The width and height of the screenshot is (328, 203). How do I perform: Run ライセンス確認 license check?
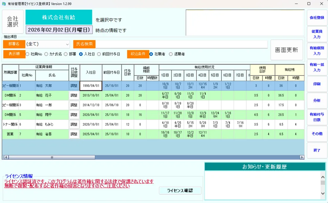(x=180, y=191)
